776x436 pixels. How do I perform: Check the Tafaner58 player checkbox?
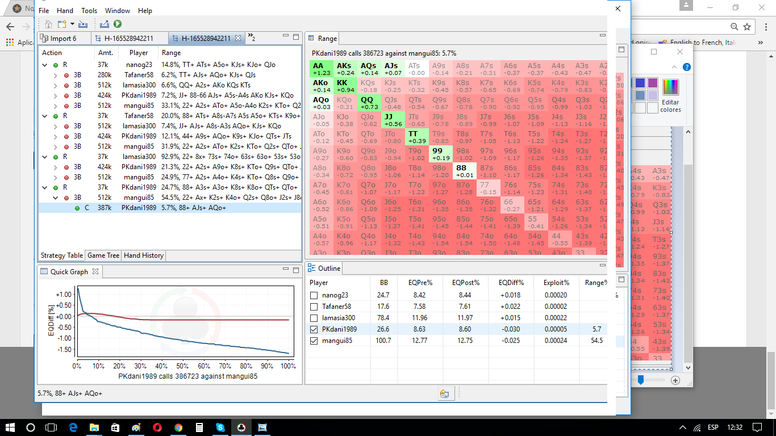coord(314,307)
